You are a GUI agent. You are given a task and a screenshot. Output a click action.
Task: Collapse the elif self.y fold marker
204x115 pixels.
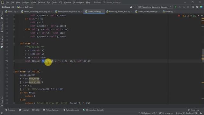tap(14, 29)
